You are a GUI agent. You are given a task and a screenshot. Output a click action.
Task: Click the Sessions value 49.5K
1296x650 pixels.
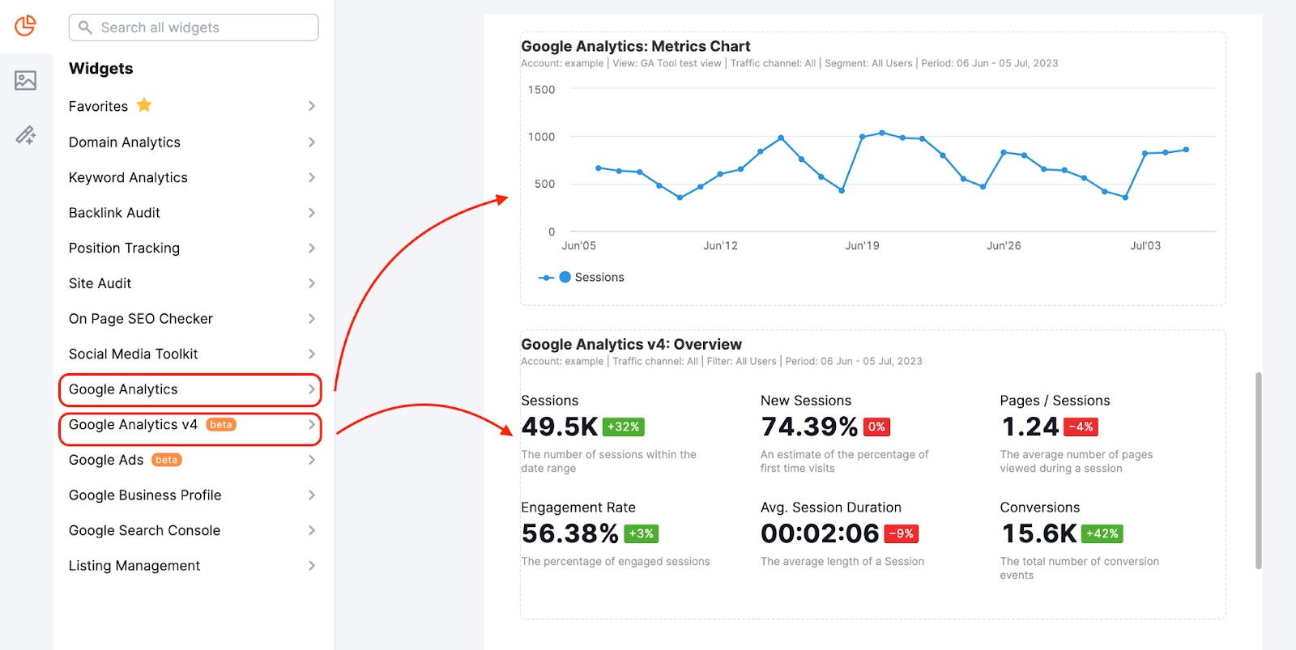560,427
